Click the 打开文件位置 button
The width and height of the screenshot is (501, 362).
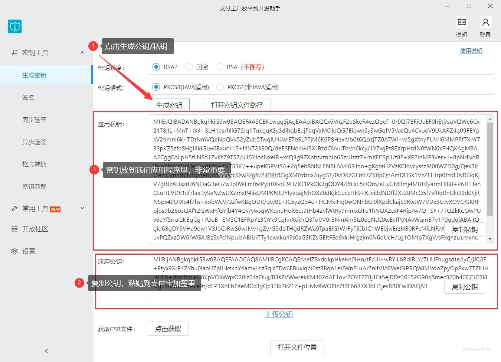pyautogui.click(x=297, y=347)
